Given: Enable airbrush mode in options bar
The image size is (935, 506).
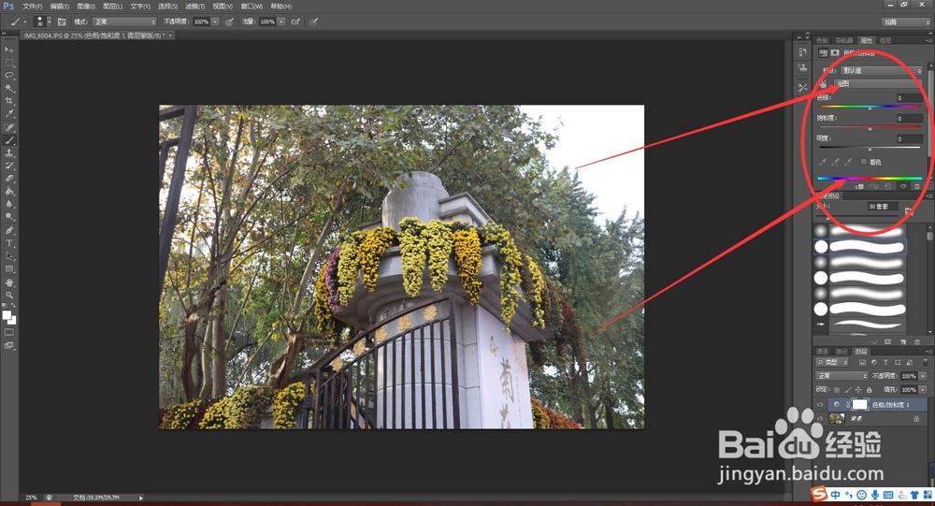Looking at the screenshot, I should 295,22.
